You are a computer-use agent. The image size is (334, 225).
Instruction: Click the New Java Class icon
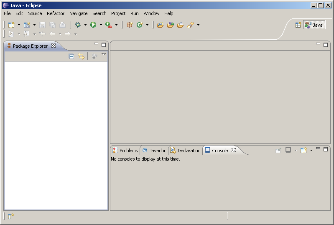140,25
